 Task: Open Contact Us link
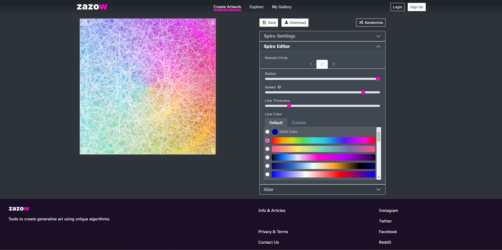[x=268, y=242]
